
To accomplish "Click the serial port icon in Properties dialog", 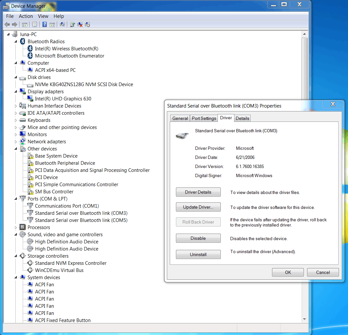I will 182,135.
